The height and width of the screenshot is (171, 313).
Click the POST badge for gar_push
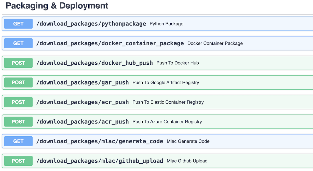pos(18,82)
